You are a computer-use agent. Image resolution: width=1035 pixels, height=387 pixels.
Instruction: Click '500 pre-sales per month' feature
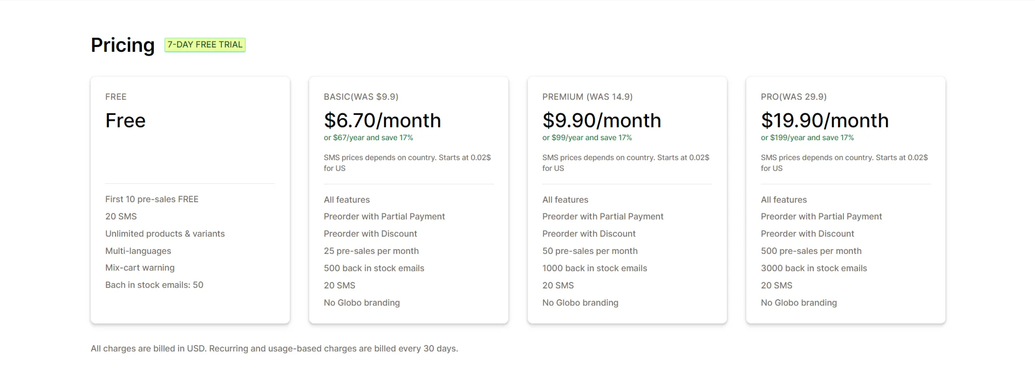click(811, 251)
